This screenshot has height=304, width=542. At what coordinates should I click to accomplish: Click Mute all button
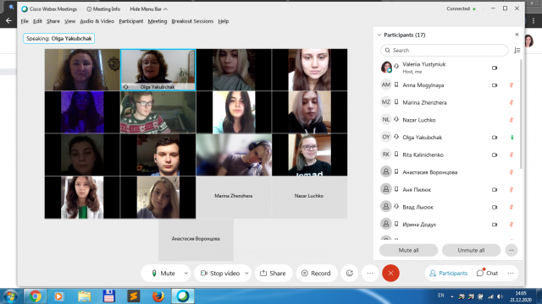[408, 250]
